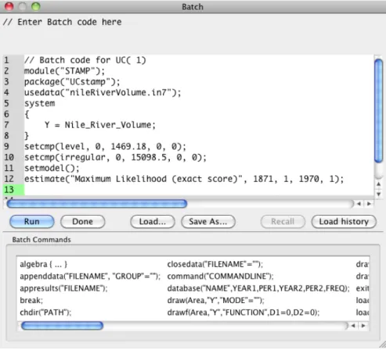
Task: Select the chdir("PATH") command
Action: click(x=45, y=312)
